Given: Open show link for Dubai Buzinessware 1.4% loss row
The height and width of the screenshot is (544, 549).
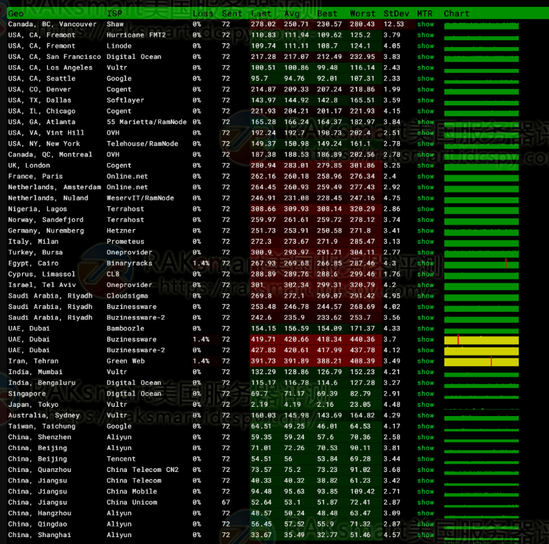Looking at the screenshot, I should click(x=426, y=339).
